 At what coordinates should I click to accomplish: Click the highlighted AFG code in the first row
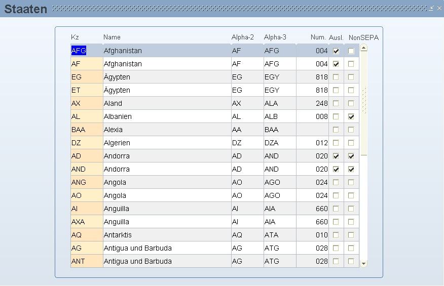click(79, 51)
